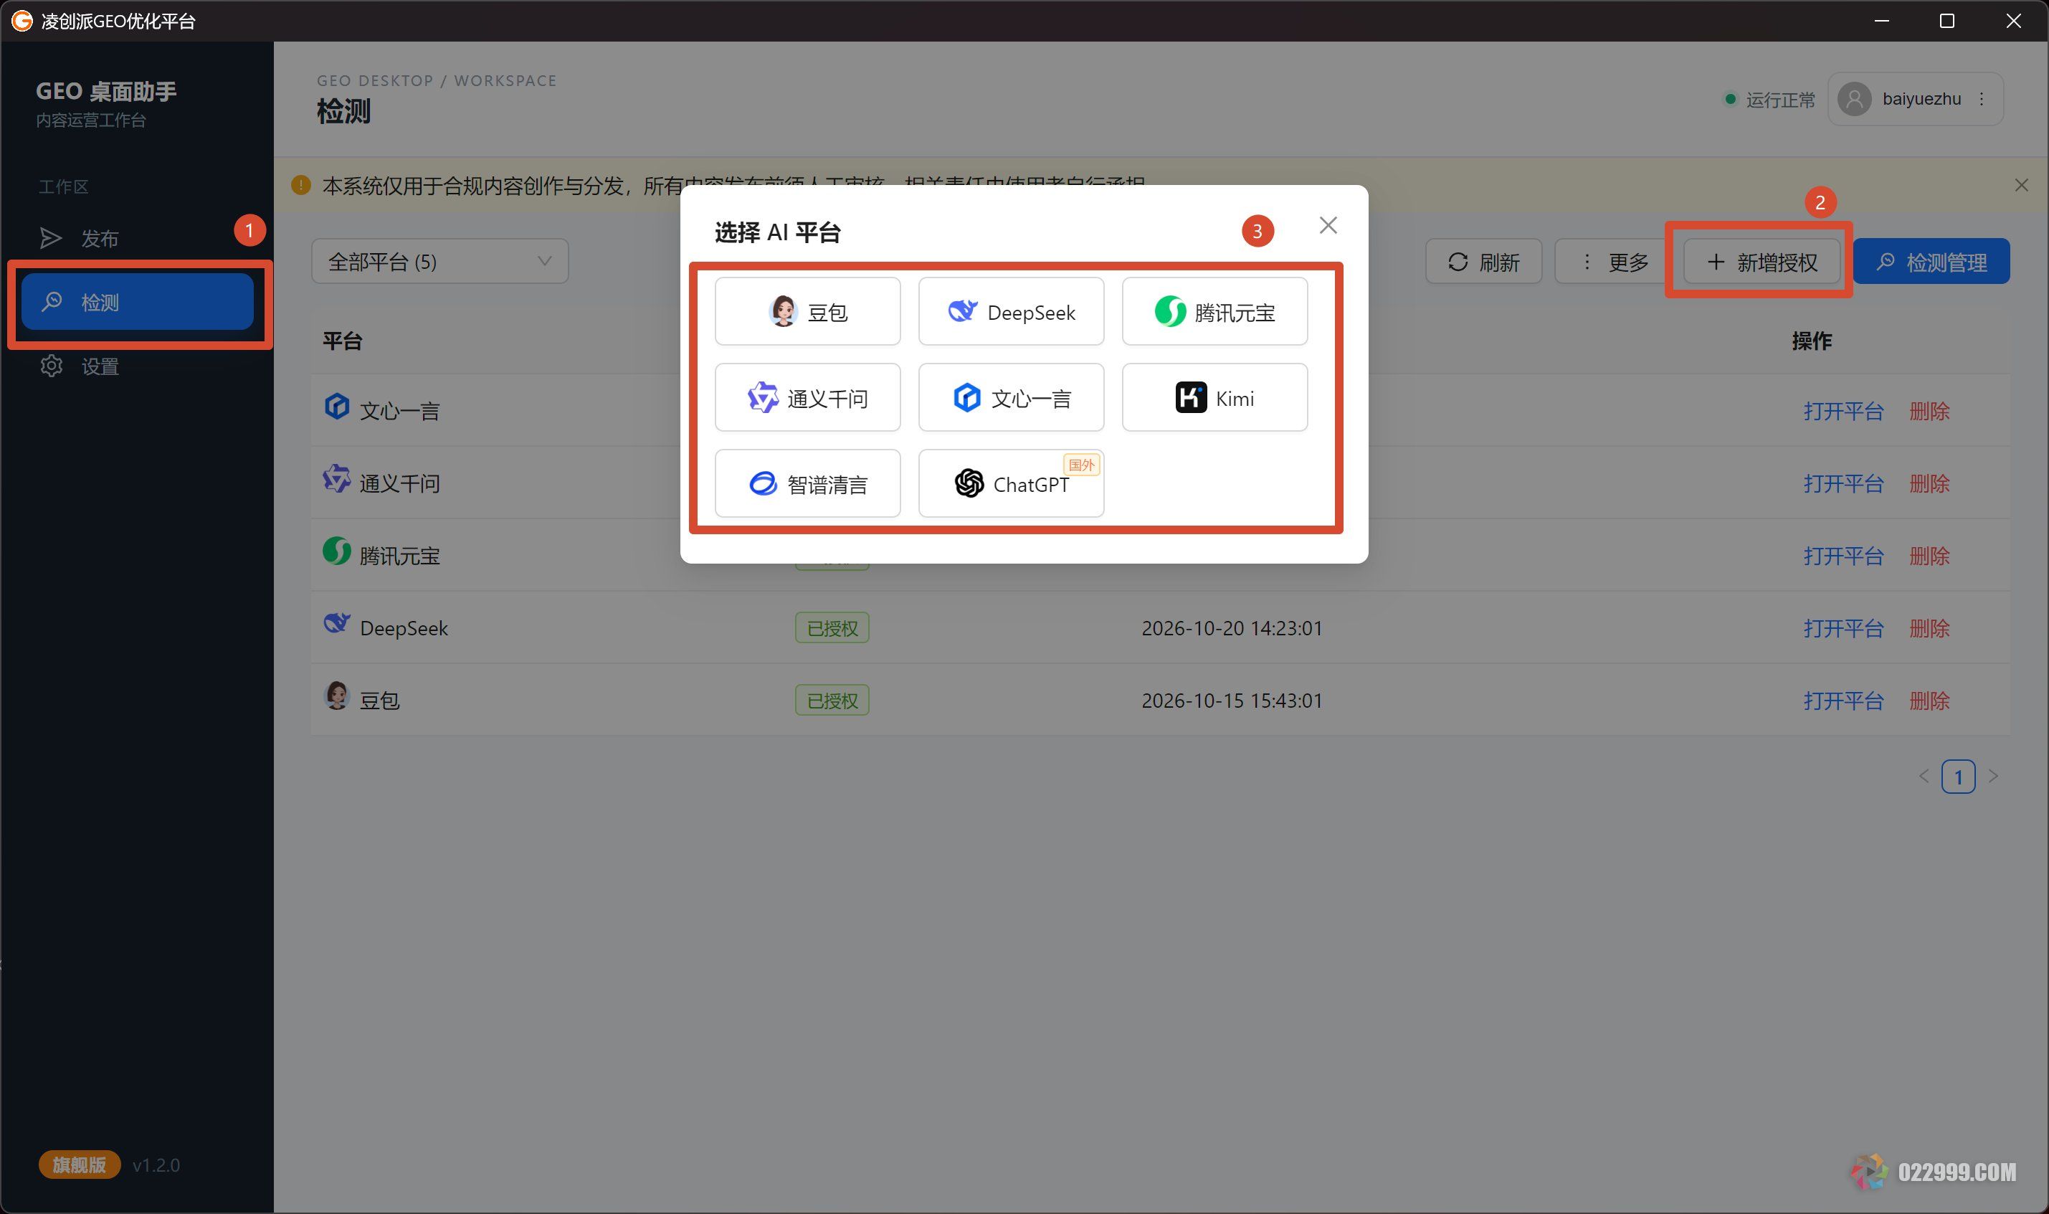
Task: Choose 腾讯元宝 in the AI platform dialog
Action: click(1214, 312)
